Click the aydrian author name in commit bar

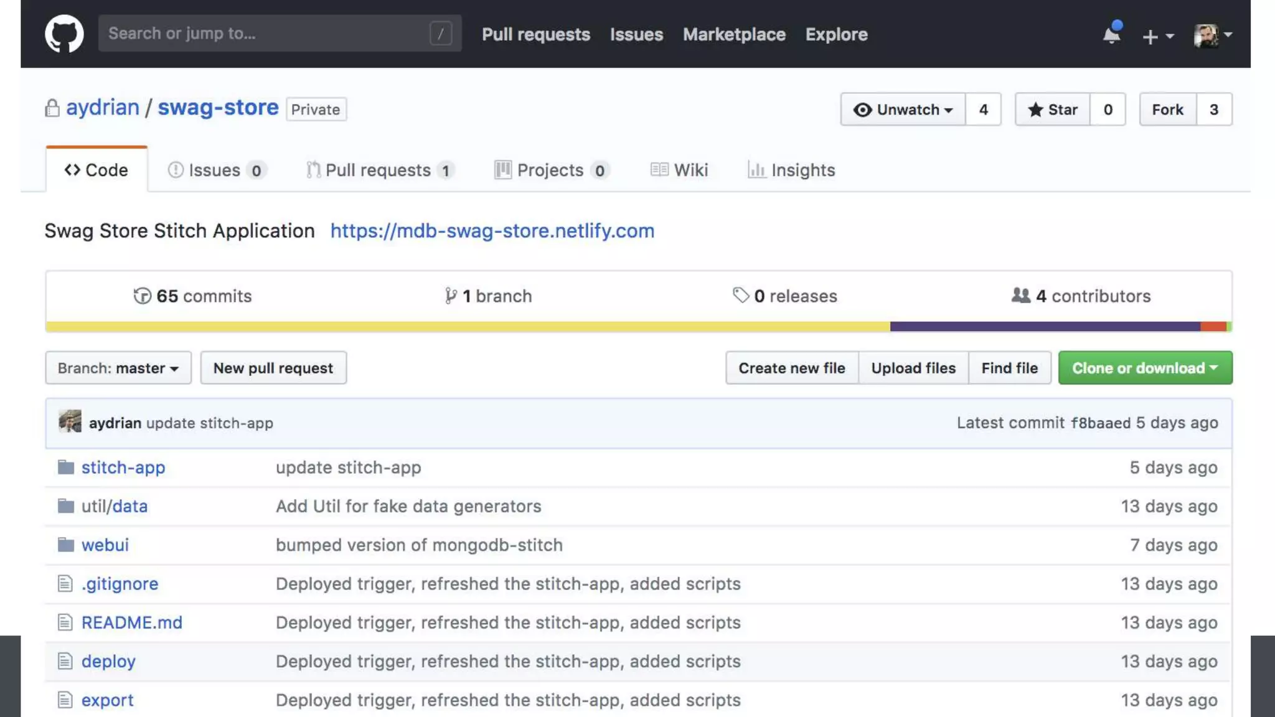(115, 423)
